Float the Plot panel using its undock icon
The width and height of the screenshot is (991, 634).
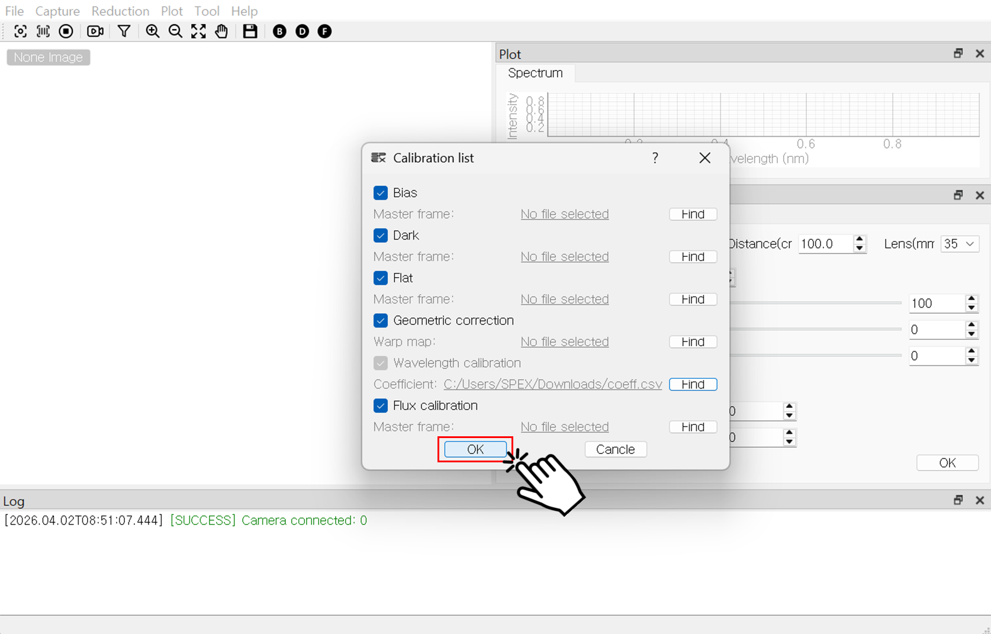point(958,53)
